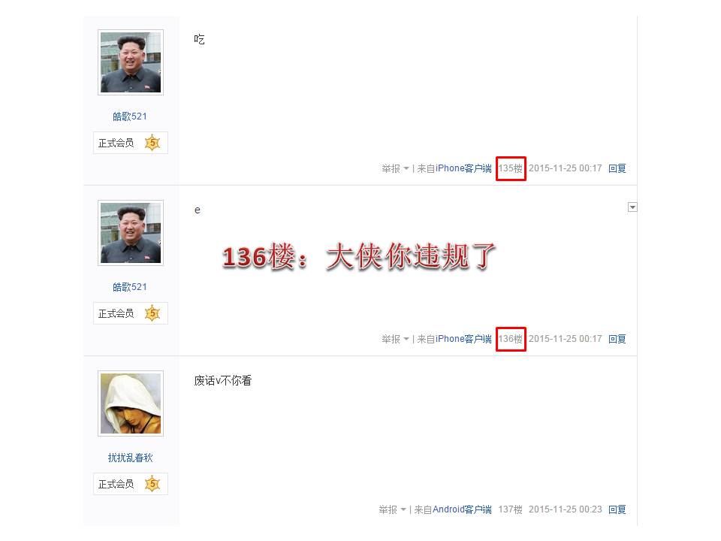Reply to post 135 via 回复 link

(617, 168)
